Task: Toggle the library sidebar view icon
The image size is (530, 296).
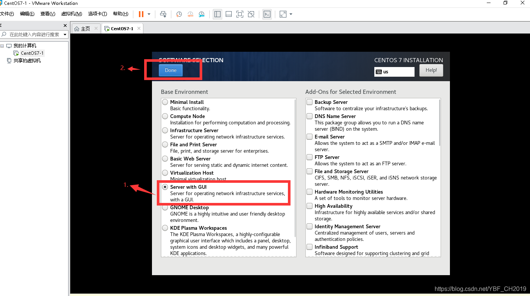Action: pyautogui.click(x=218, y=14)
